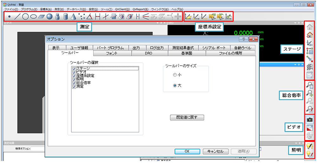Pick the sphere measurement tool
317x163 pixels.
[x=49, y=17]
